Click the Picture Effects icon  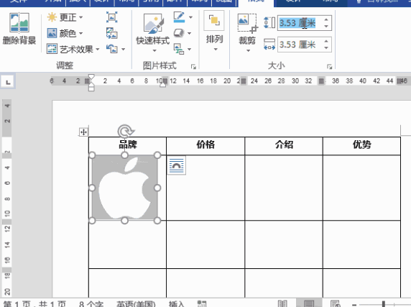pos(179,33)
